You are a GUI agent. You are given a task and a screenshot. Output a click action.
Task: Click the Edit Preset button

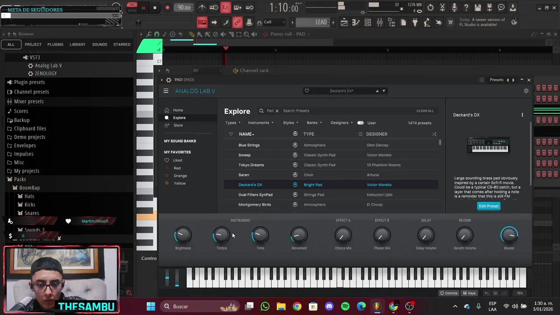(489, 206)
